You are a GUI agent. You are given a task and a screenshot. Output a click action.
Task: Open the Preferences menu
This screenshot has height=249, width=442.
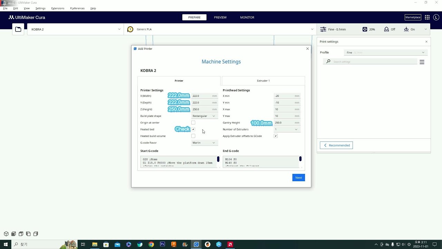(77, 8)
